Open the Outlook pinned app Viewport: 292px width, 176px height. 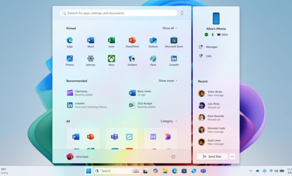153,42
